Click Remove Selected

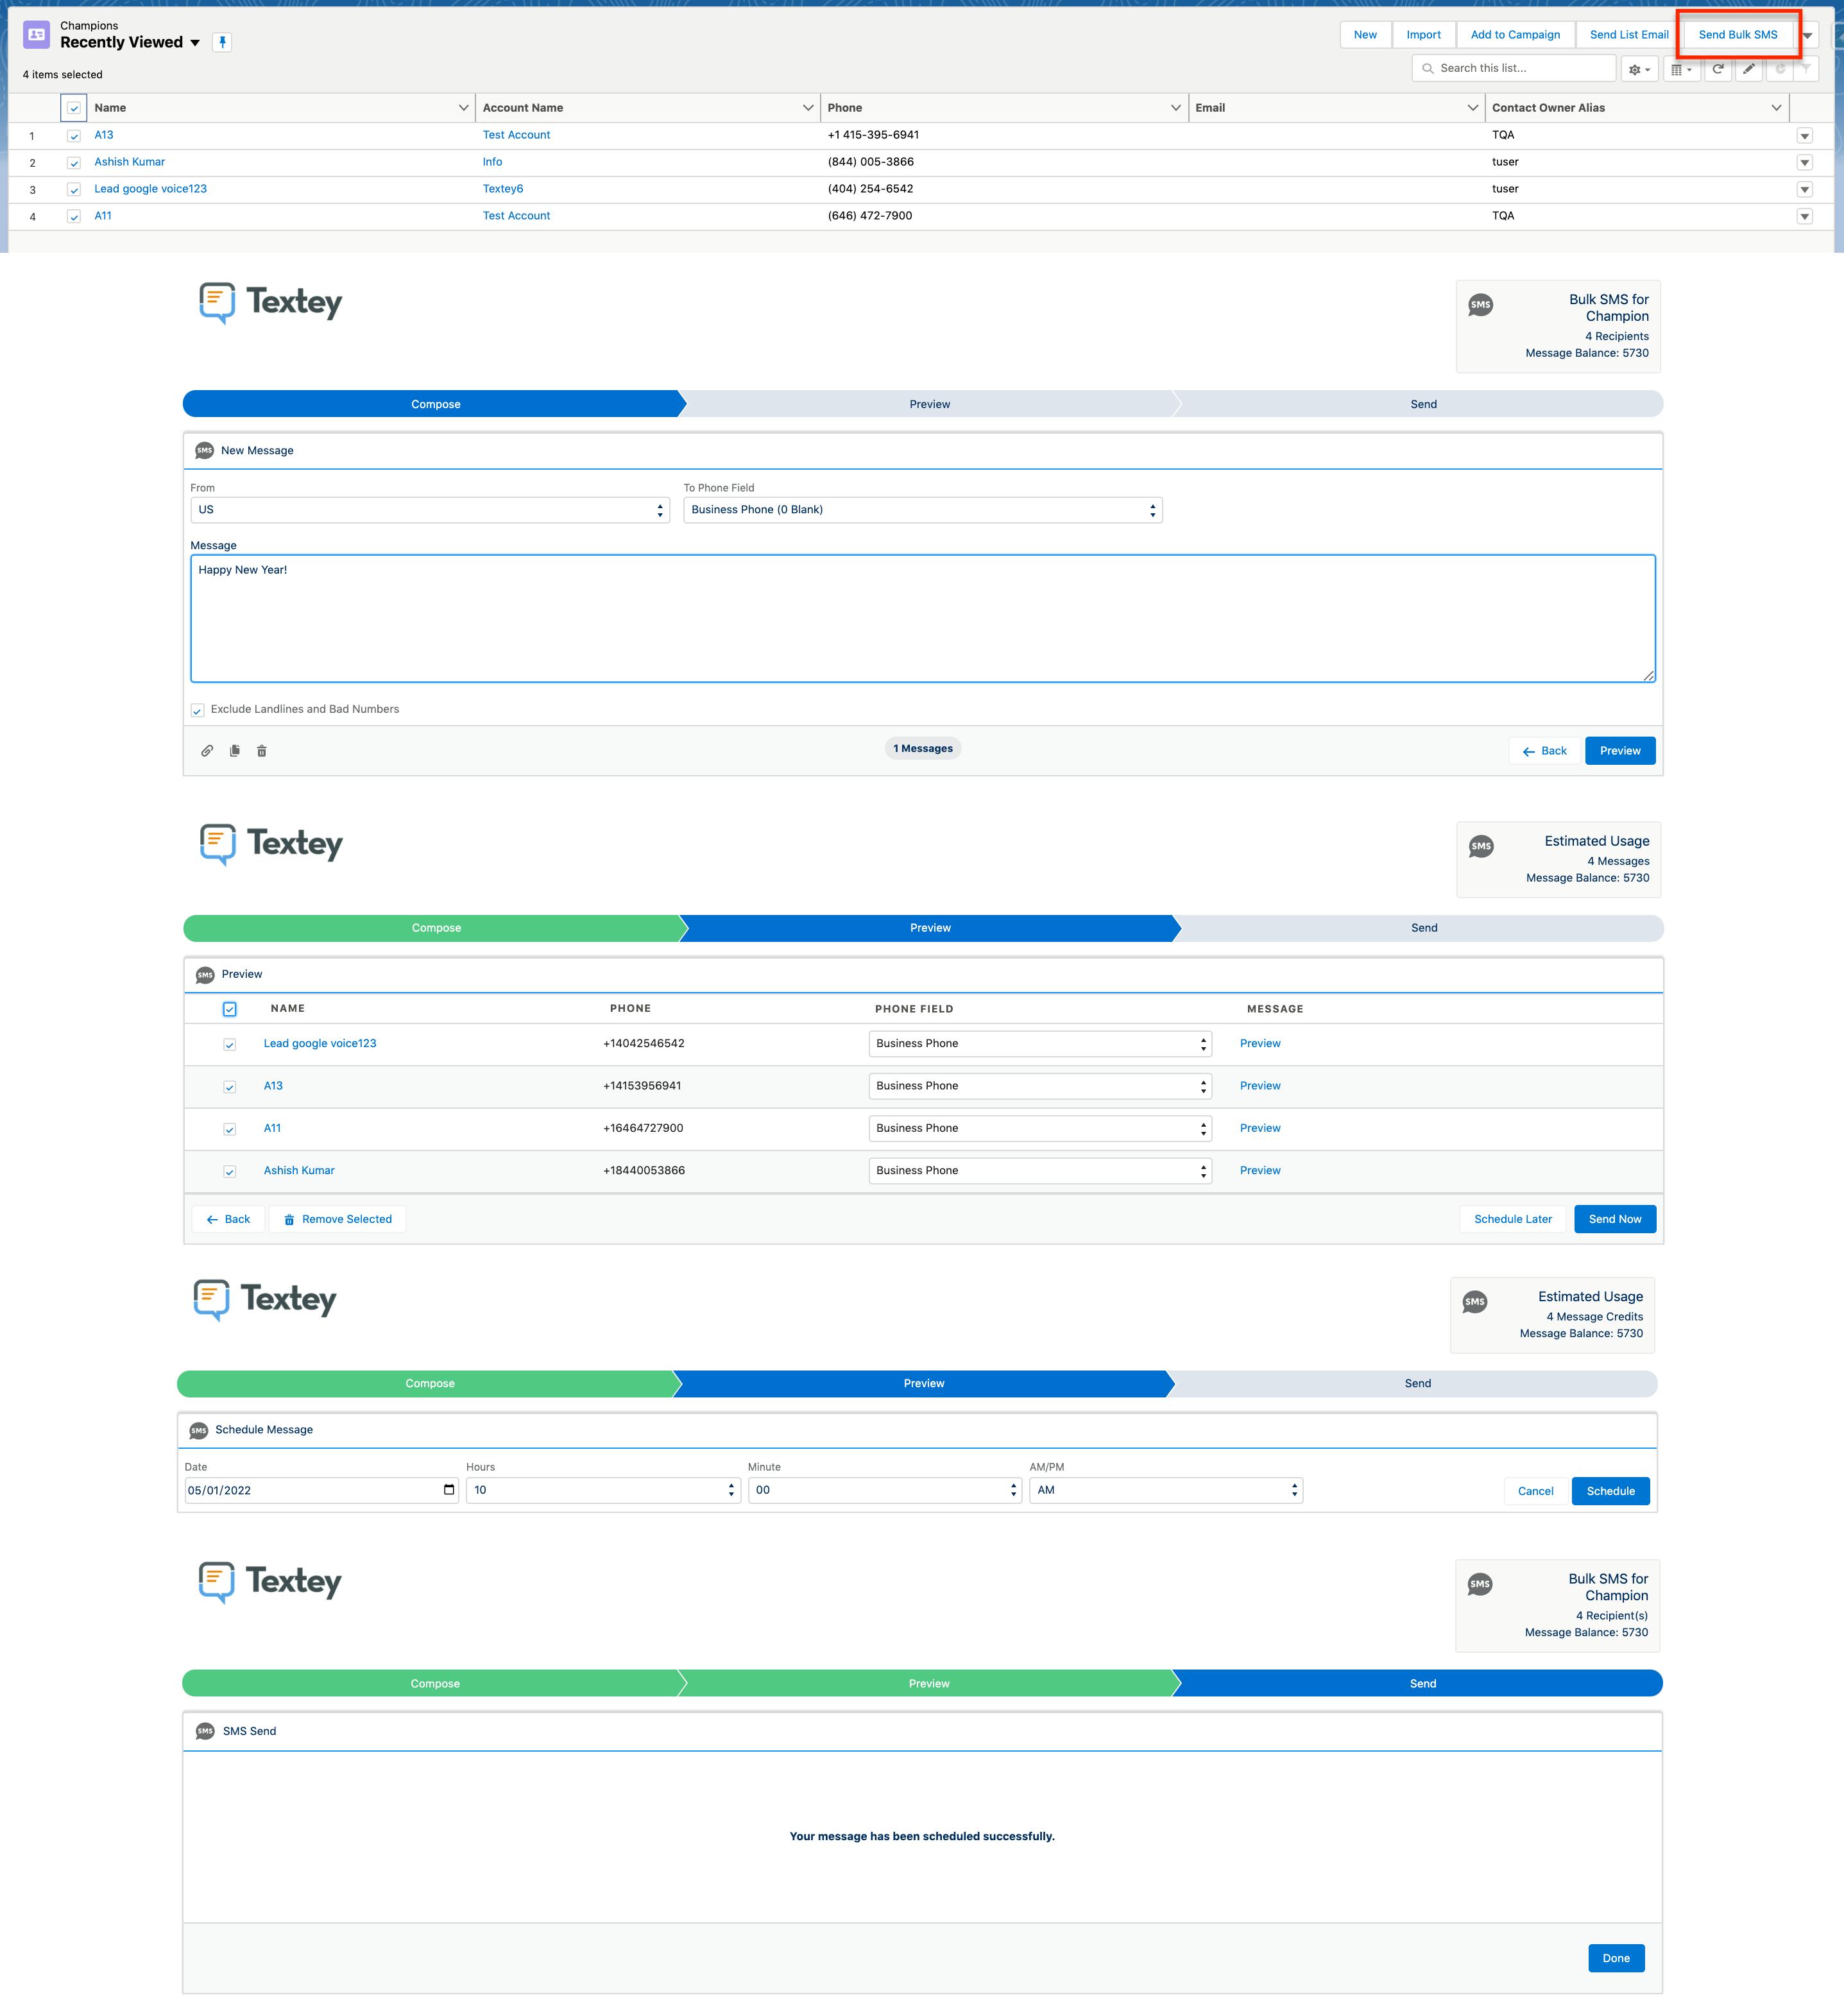pos(338,1219)
